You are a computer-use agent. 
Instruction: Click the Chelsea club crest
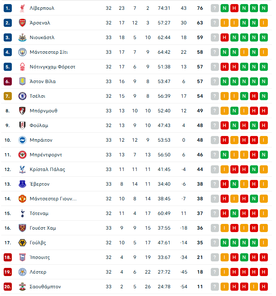(x=22, y=96)
